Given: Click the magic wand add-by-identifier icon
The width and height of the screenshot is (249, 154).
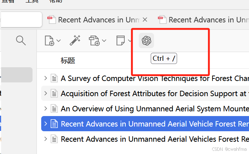Looking at the screenshot, I should (x=75, y=40).
